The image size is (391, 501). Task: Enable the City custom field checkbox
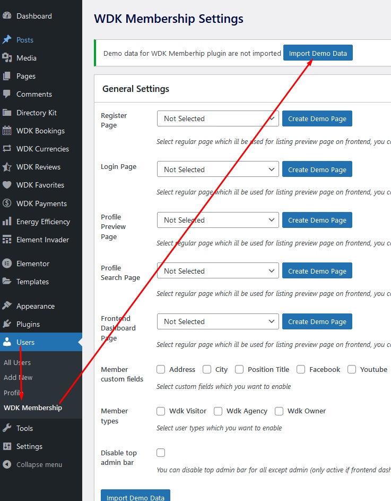coord(207,369)
